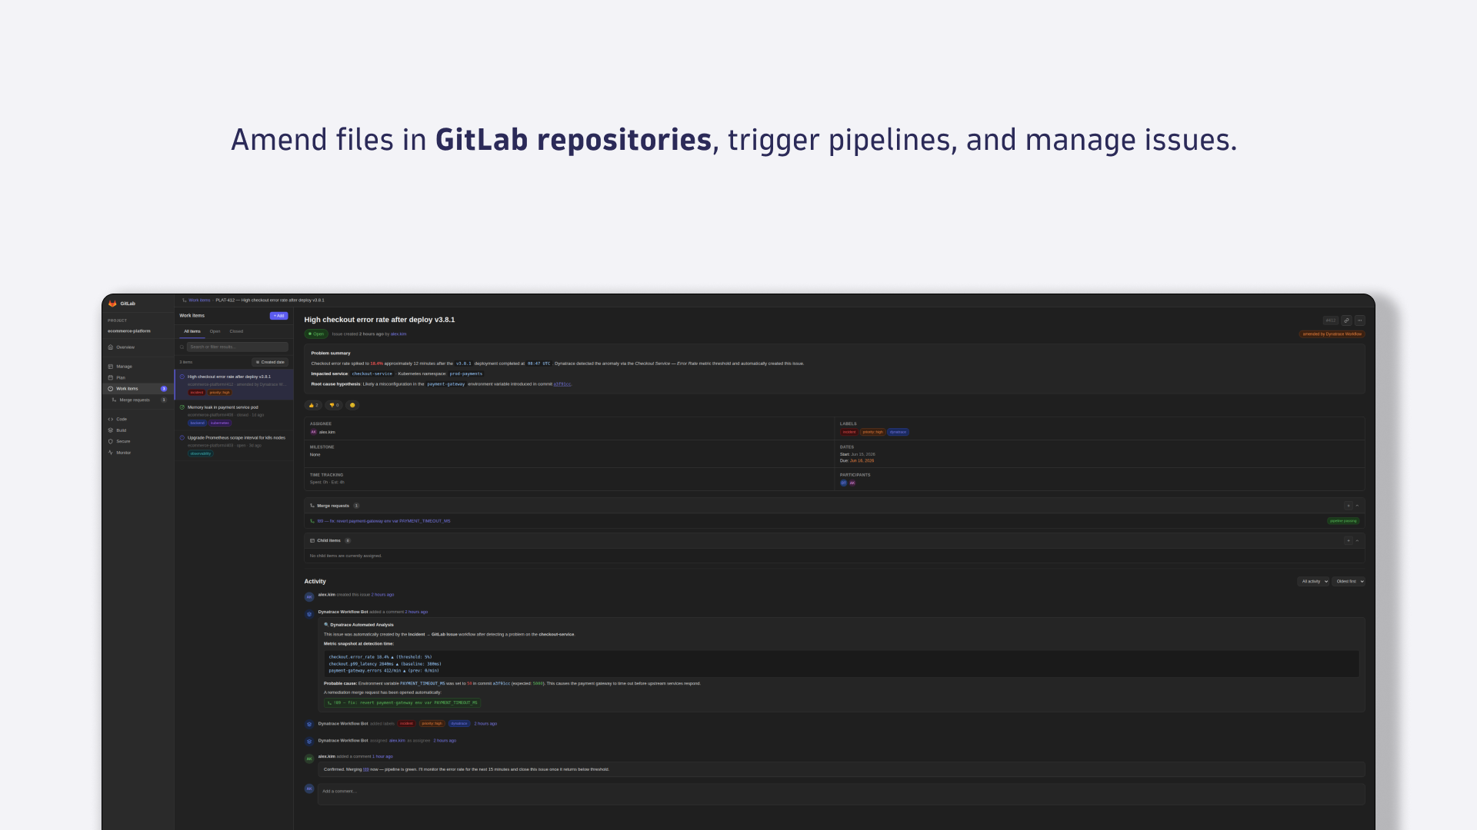1477x830 pixels.
Task: Open the All activity filter dropdown
Action: coord(1313,582)
